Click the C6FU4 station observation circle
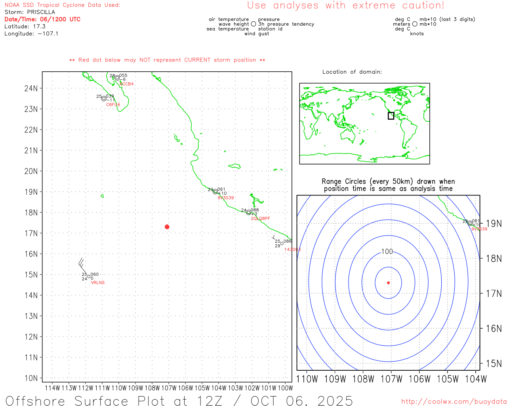Viewport: 507px width, 406px height. [x=104, y=99]
